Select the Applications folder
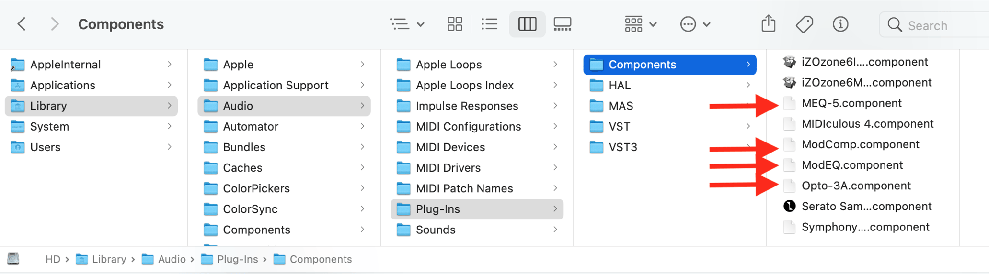The width and height of the screenshot is (989, 274). pos(91,85)
